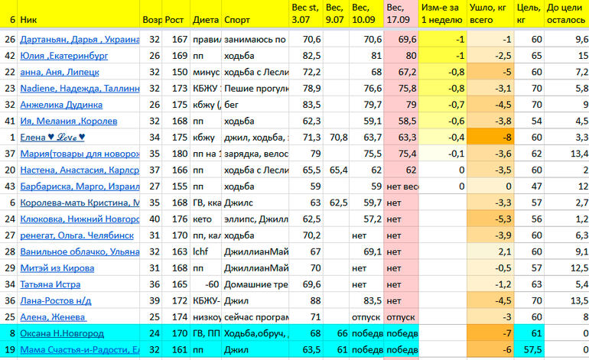Select the Диета column header
Viewport: 589px width, 360px height.
click(203, 18)
